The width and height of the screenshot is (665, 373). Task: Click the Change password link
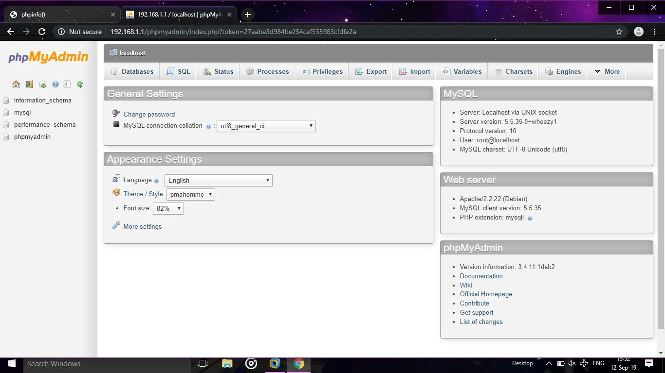[149, 114]
